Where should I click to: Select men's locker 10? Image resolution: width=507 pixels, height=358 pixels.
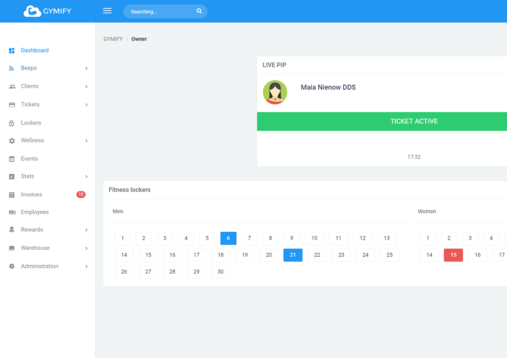(x=314, y=238)
